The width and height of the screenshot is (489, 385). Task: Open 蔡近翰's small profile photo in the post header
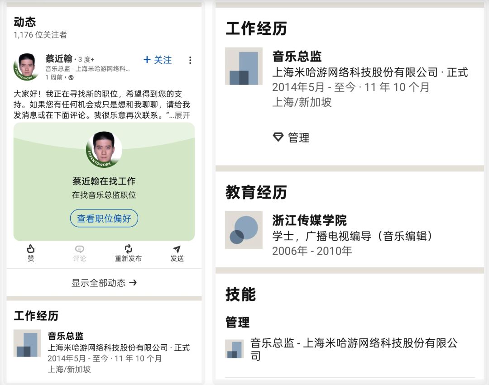tap(26, 67)
